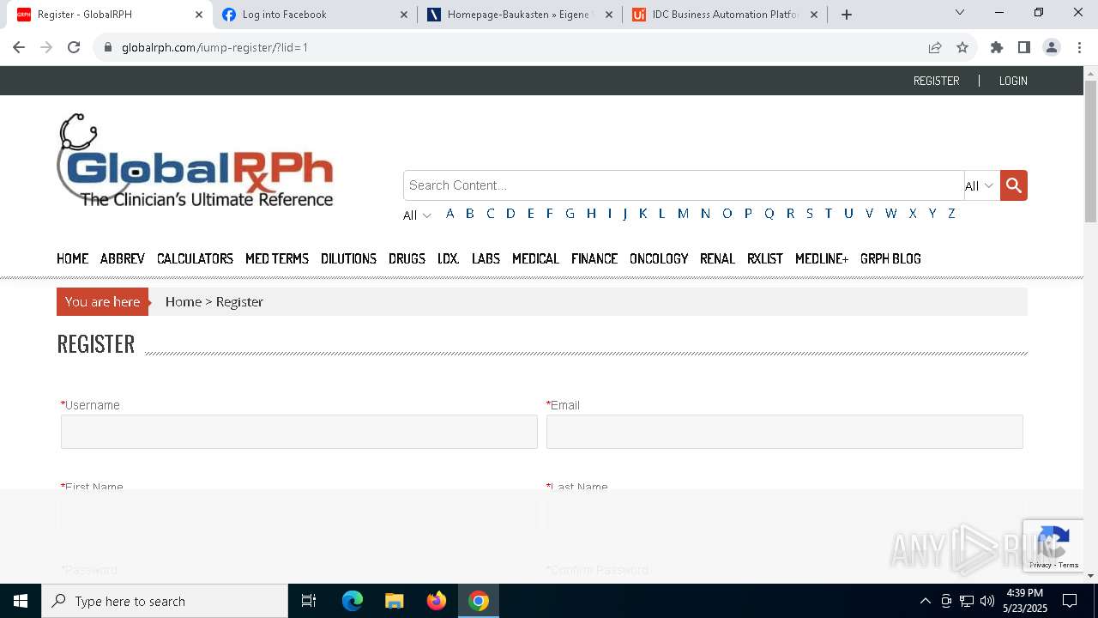Viewport: 1098px width, 618px height.
Task: Open the DRUGS menu item
Action: 407,258
